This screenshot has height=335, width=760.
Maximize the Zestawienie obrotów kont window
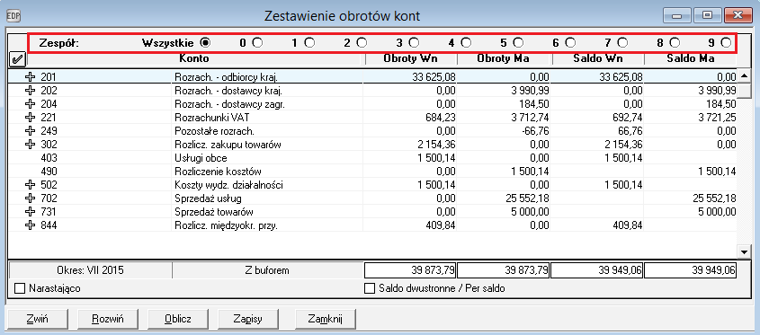[707, 16]
